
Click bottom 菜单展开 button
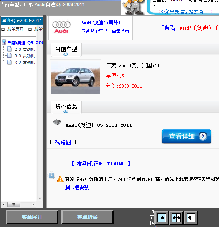coord(32,217)
